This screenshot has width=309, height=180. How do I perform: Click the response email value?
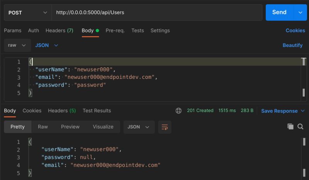115,165
